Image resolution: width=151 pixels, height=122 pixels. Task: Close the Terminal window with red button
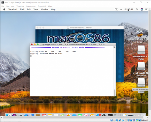coord(32,44)
